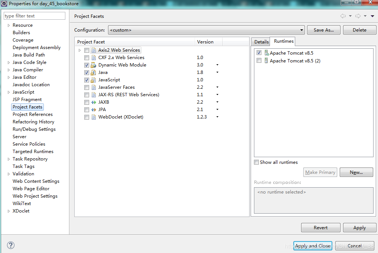Viewport: 378px width, 253px height.
Task: Enable the CXF 2.x Web Services checkbox
Action: click(x=87, y=58)
